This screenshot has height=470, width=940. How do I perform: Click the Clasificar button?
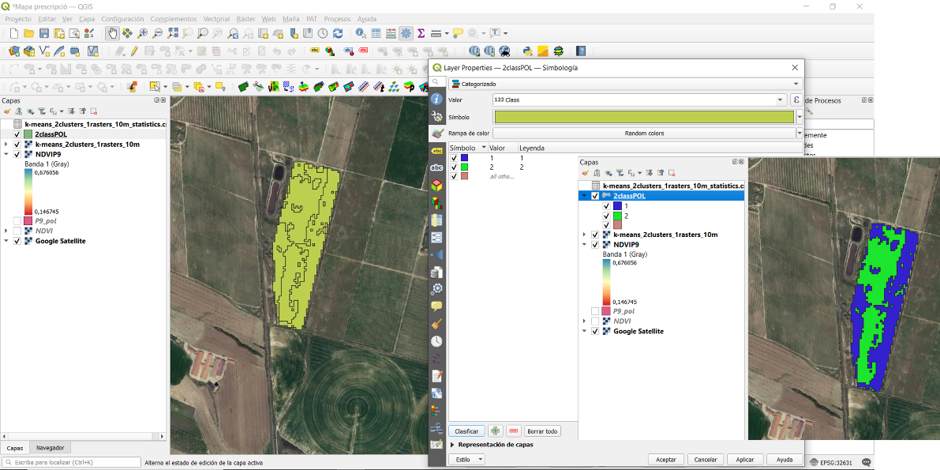point(467,431)
